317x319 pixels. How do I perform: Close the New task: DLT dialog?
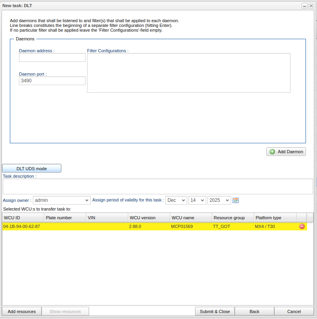coord(311,6)
